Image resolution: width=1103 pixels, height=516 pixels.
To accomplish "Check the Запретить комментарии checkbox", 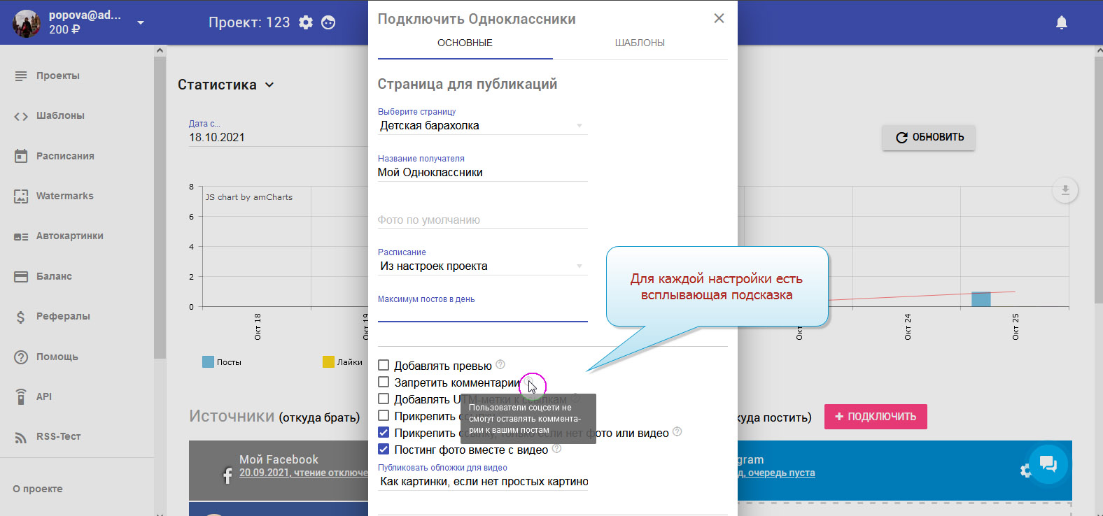I will tap(384, 382).
